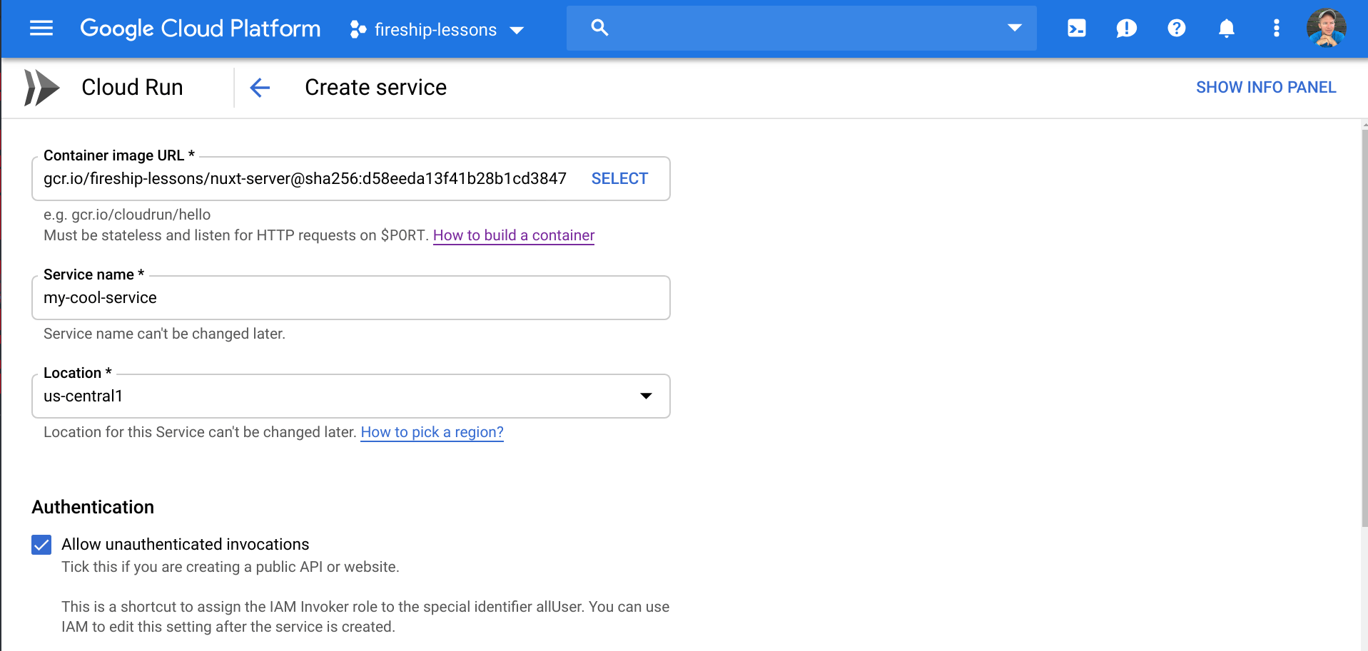Open the help icon in the top bar
Screen dimensions: 1368x651
[x=1176, y=29]
